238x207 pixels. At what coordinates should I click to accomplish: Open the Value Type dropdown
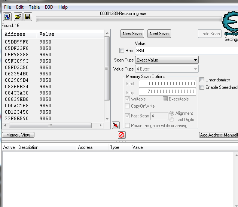pos(167,69)
